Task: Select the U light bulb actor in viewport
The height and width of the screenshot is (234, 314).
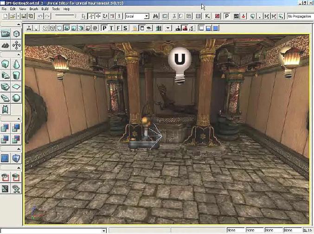Action: [x=179, y=60]
